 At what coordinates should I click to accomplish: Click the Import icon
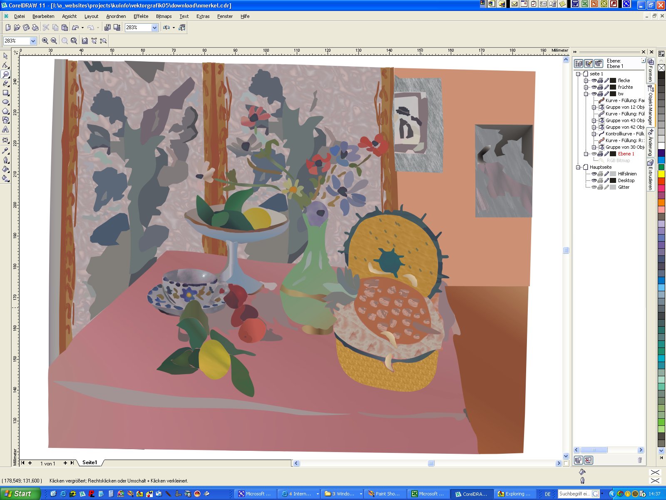[107, 27]
